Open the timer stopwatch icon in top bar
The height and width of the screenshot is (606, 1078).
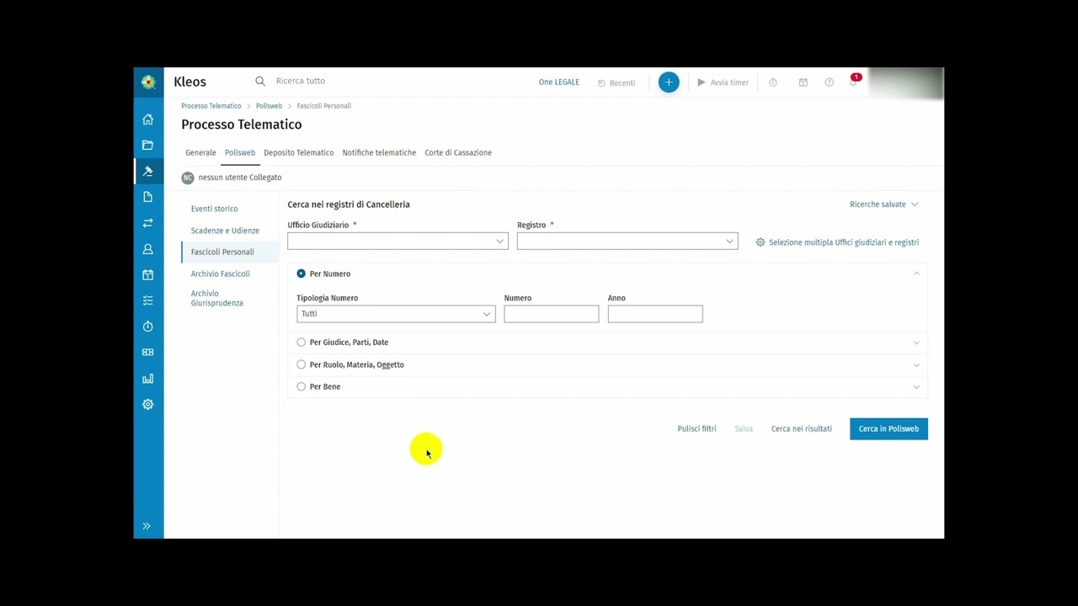tap(773, 82)
